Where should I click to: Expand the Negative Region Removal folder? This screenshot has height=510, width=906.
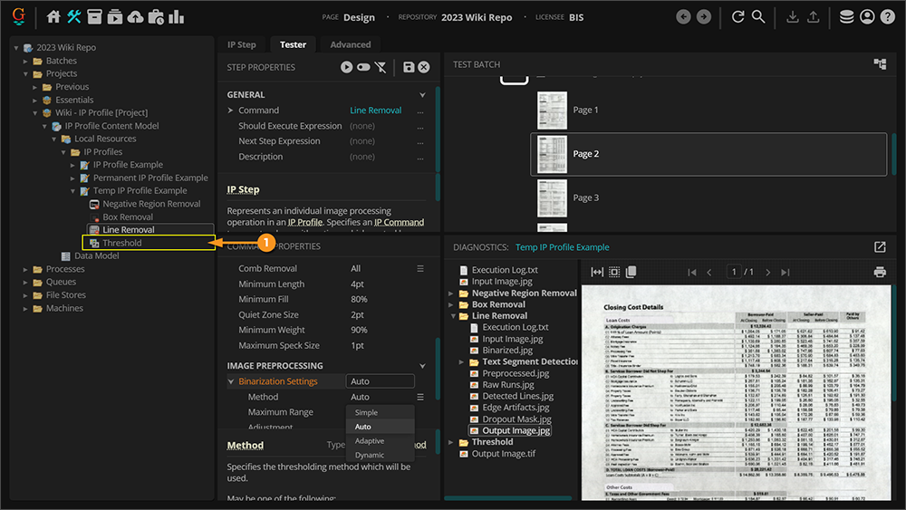tap(451, 293)
